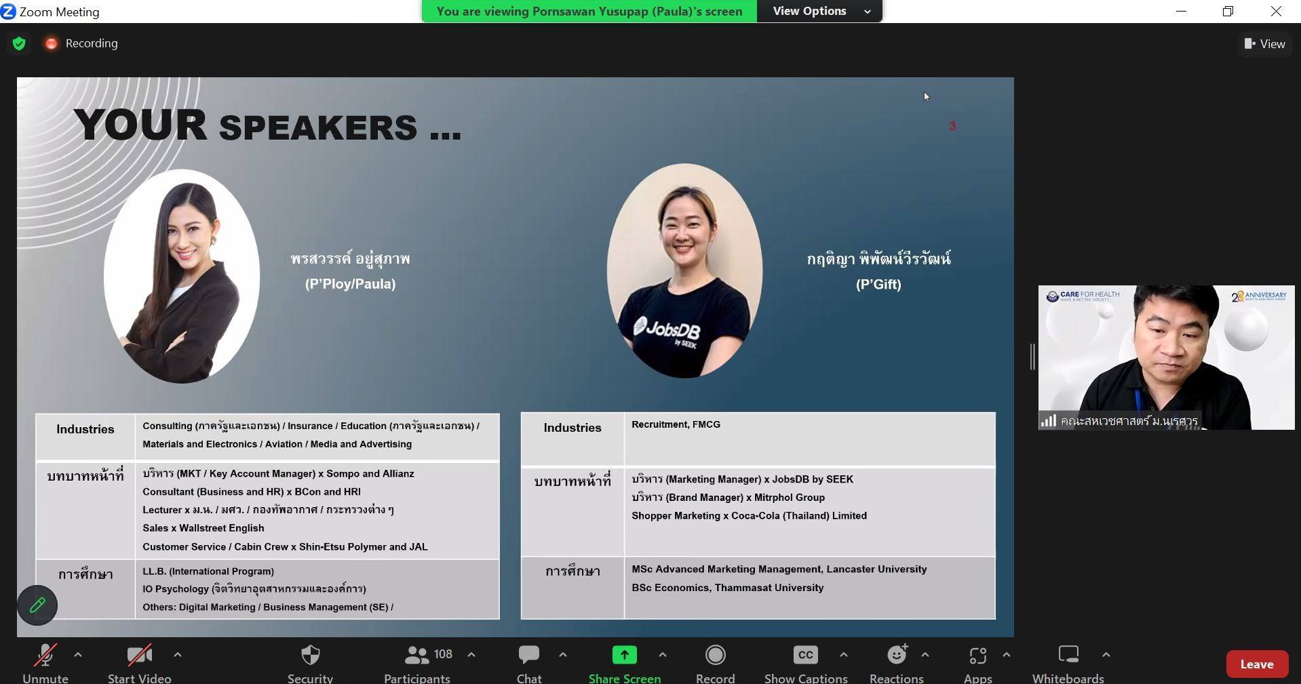Start recording with Record button
Image resolution: width=1301 pixels, height=684 pixels.
[716, 663]
